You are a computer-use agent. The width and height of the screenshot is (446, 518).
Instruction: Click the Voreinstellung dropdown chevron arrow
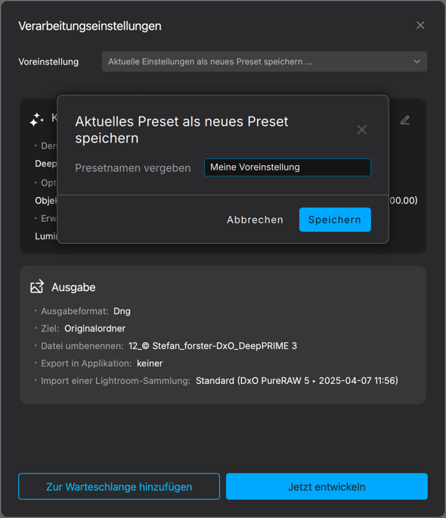(417, 61)
